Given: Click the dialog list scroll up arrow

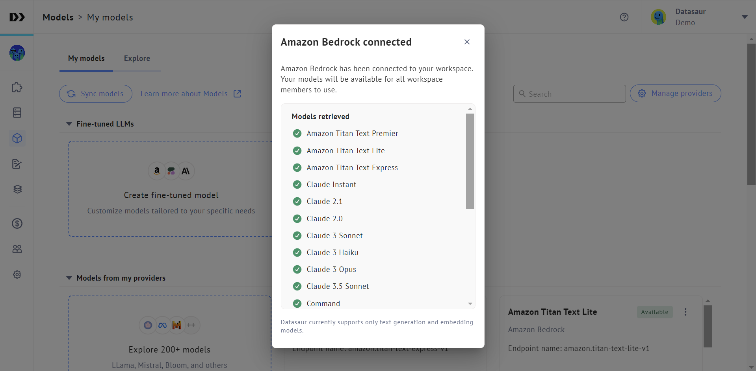Looking at the screenshot, I should [470, 109].
